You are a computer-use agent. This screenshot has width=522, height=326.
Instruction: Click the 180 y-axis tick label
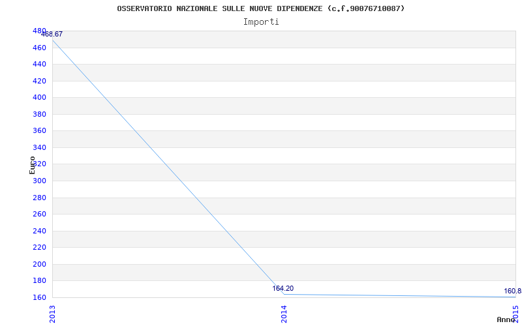click(39, 280)
